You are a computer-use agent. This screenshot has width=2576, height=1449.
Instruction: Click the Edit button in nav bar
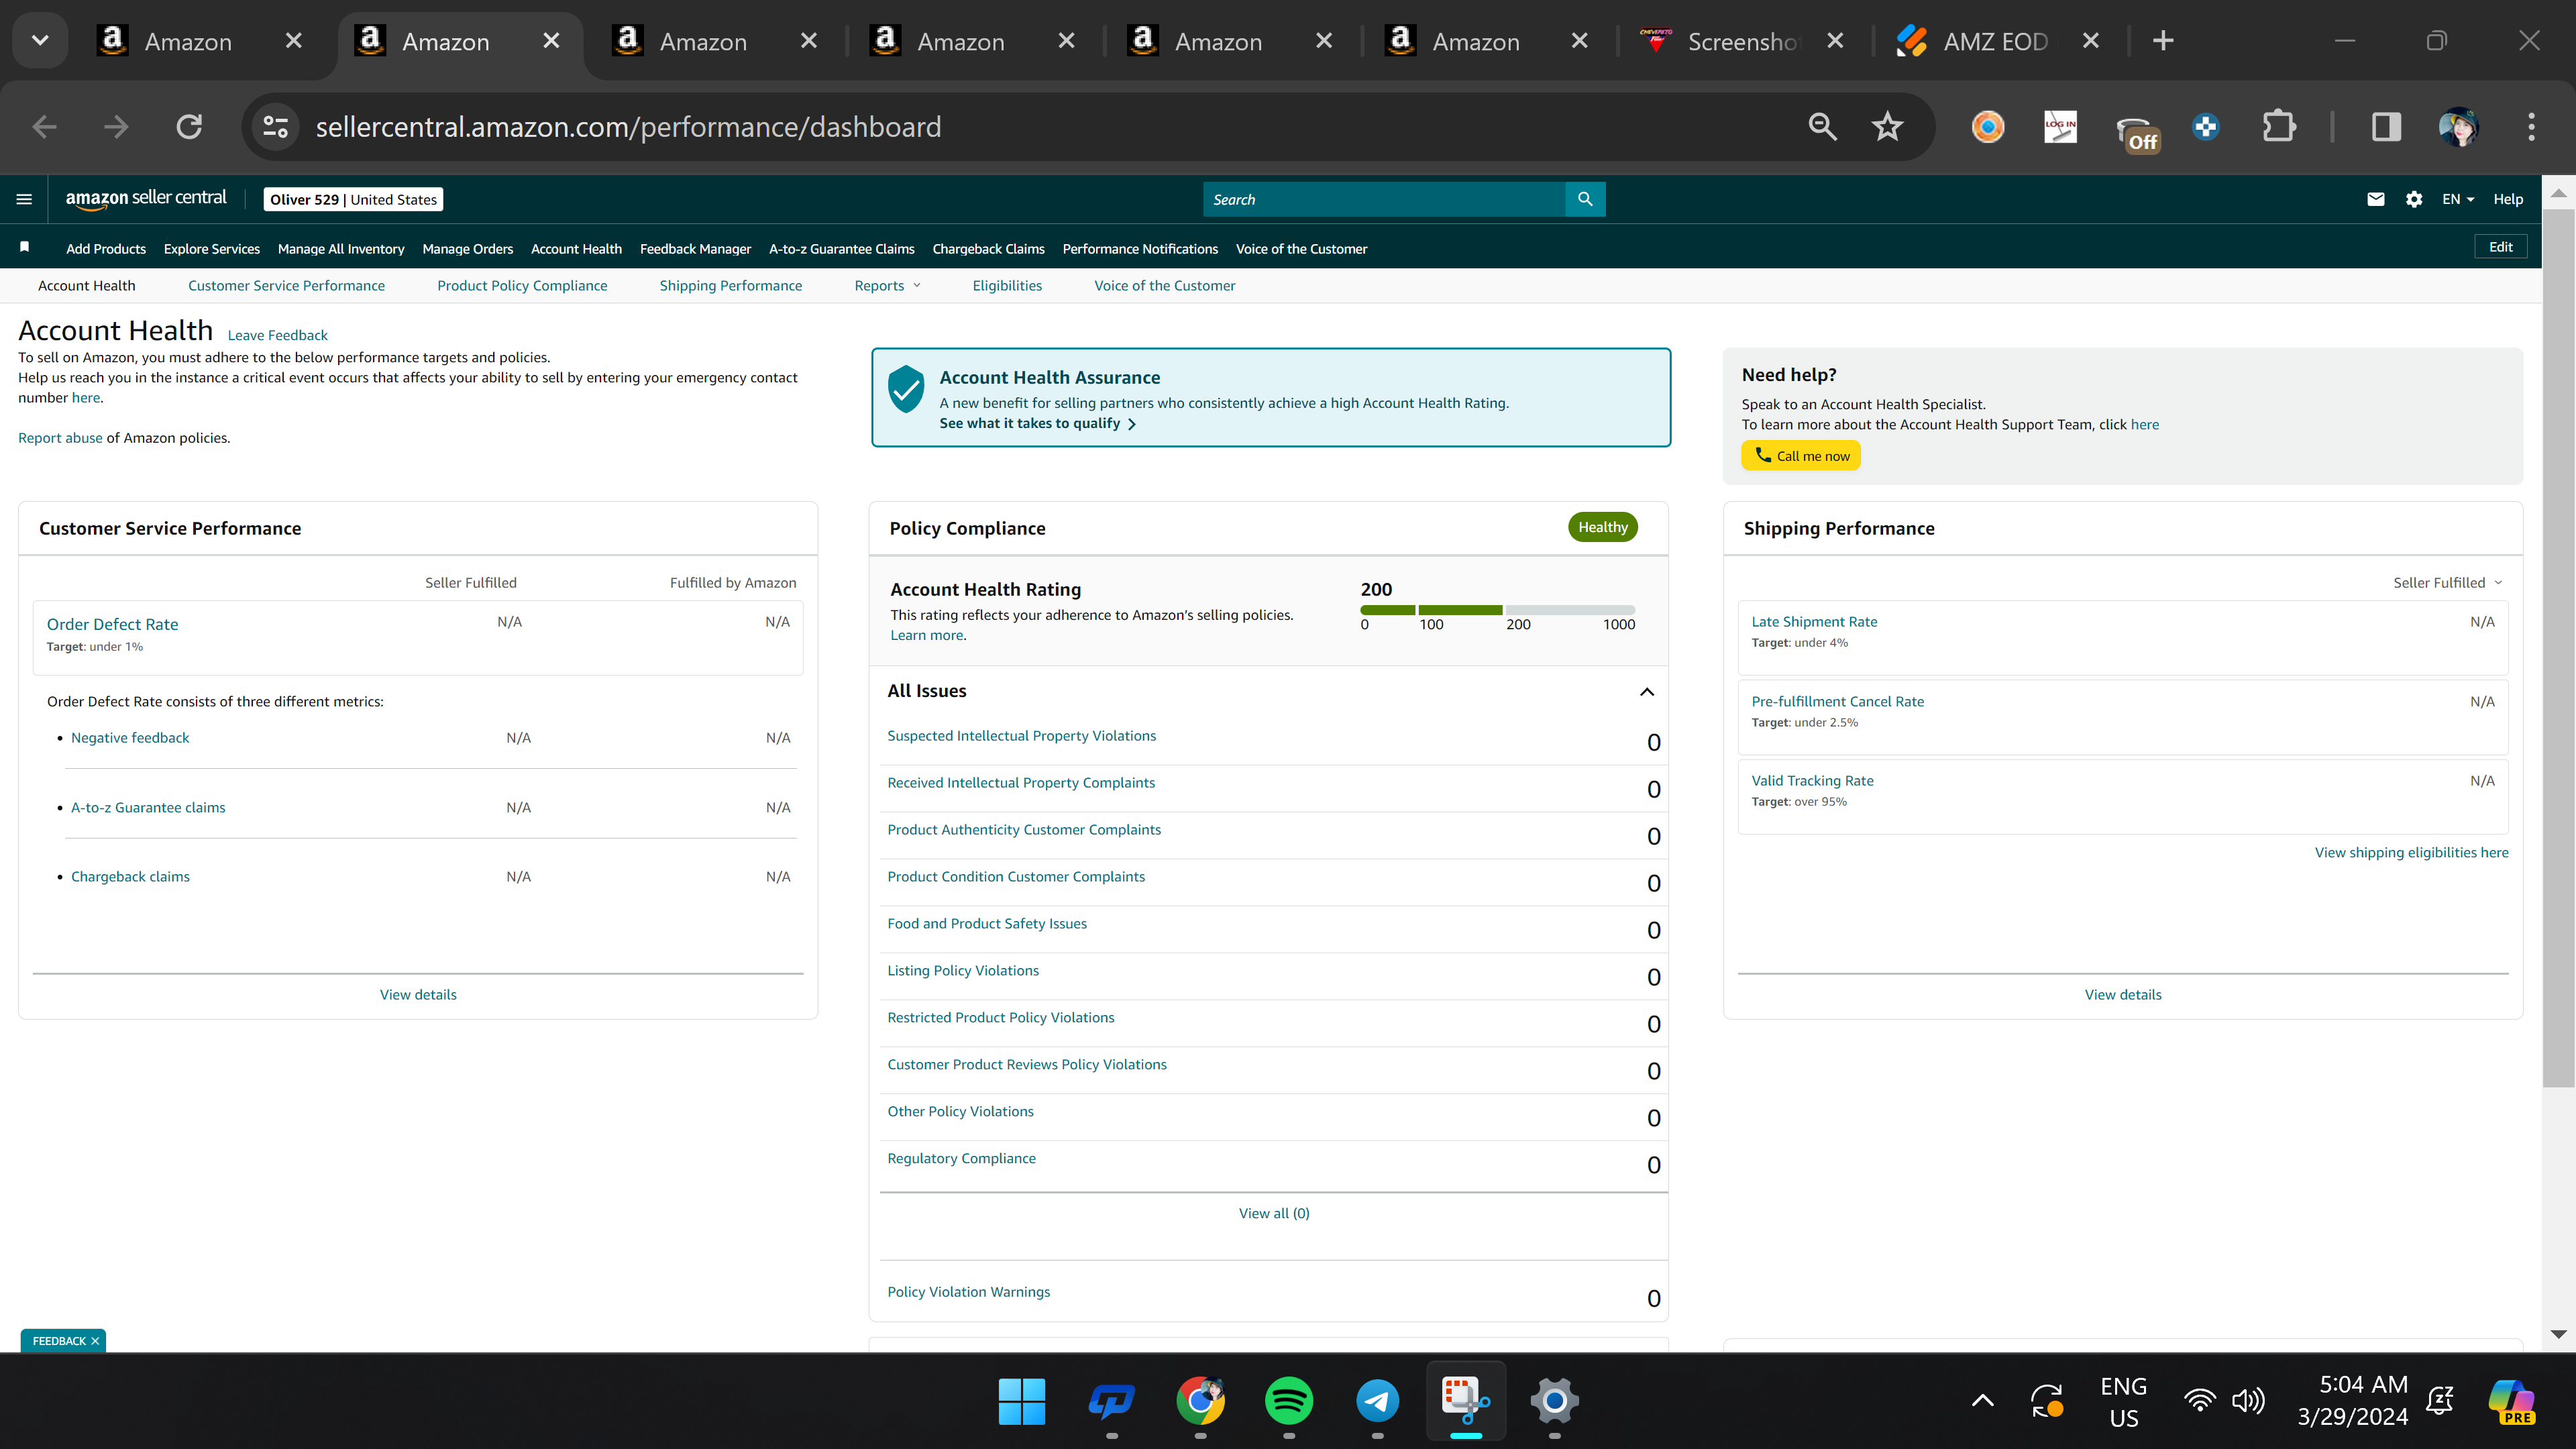click(2501, 247)
